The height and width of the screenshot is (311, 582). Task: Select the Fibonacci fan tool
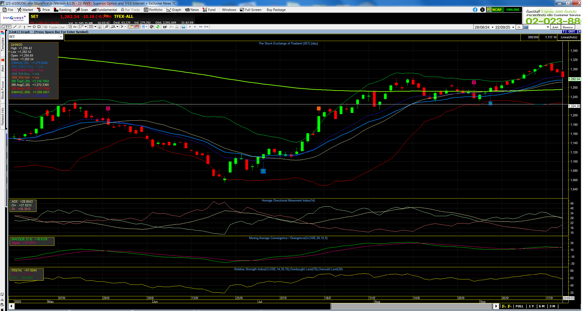coord(100,27)
